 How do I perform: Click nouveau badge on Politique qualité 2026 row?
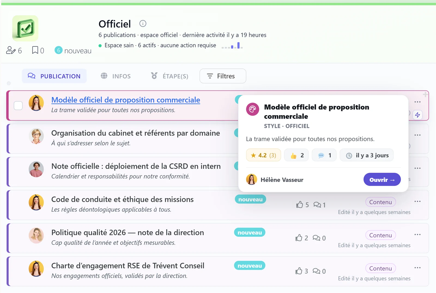[250, 232]
